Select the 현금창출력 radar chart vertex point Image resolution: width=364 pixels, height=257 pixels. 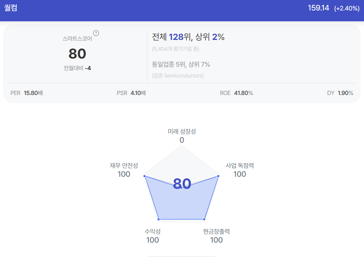(x=204, y=219)
